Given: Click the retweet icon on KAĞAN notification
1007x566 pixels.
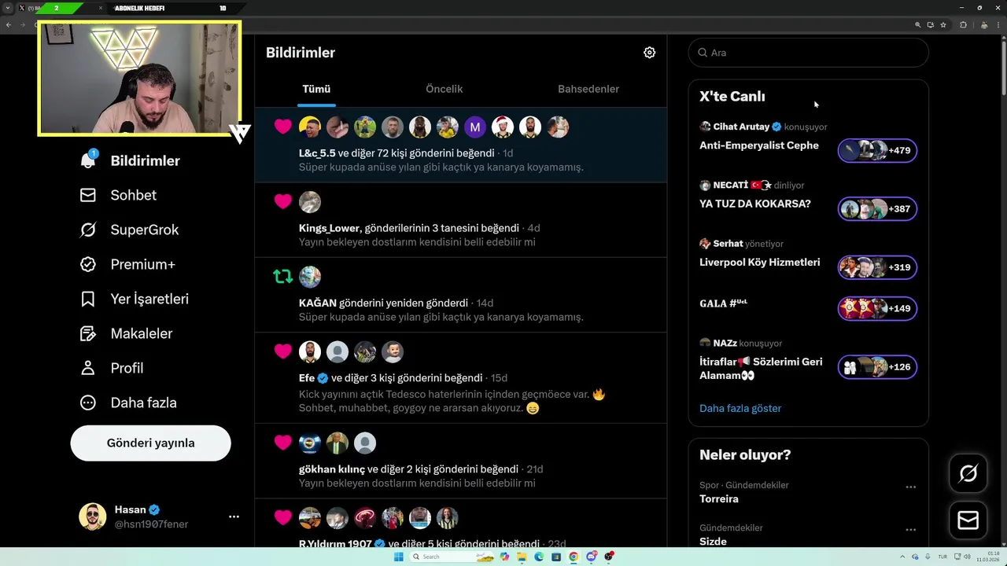Looking at the screenshot, I should pyautogui.click(x=283, y=277).
